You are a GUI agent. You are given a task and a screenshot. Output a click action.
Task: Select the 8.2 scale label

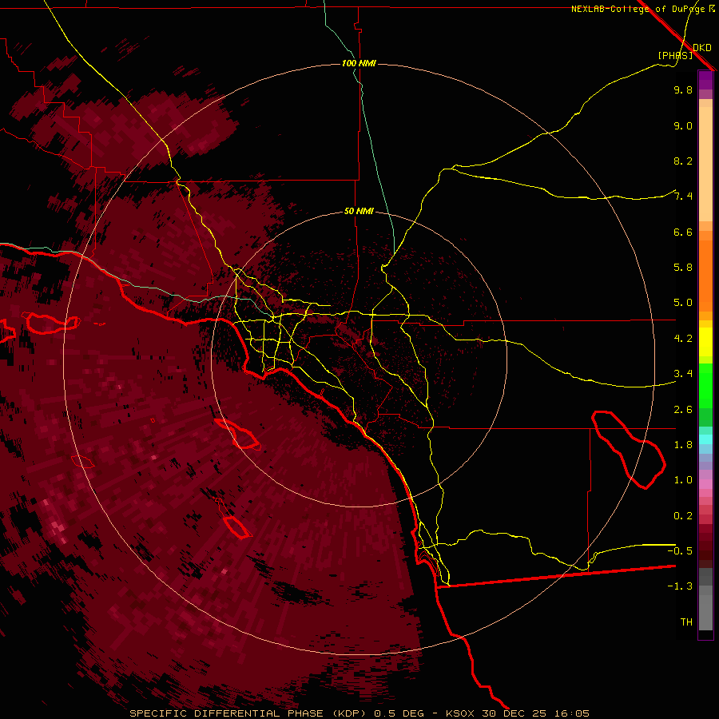point(683,161)
